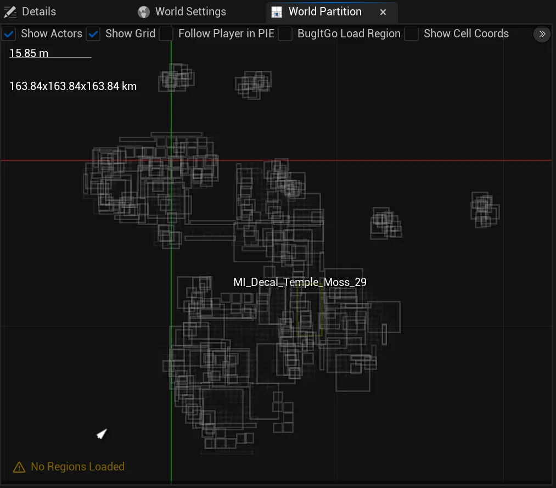The image size is (556, 488).
Task: Select the MI_Decal_Temple_Moss_29 actor label
Action: (x=300, y=282)
